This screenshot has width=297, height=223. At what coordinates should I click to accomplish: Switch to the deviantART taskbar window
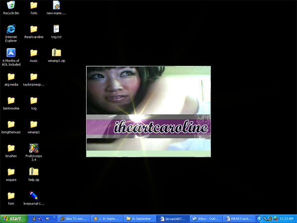[173, 219]
